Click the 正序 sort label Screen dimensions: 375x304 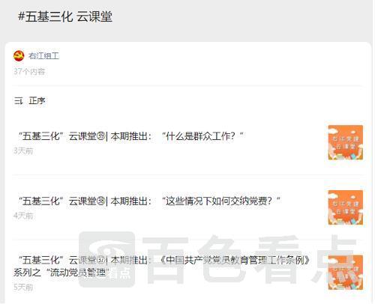37,101
